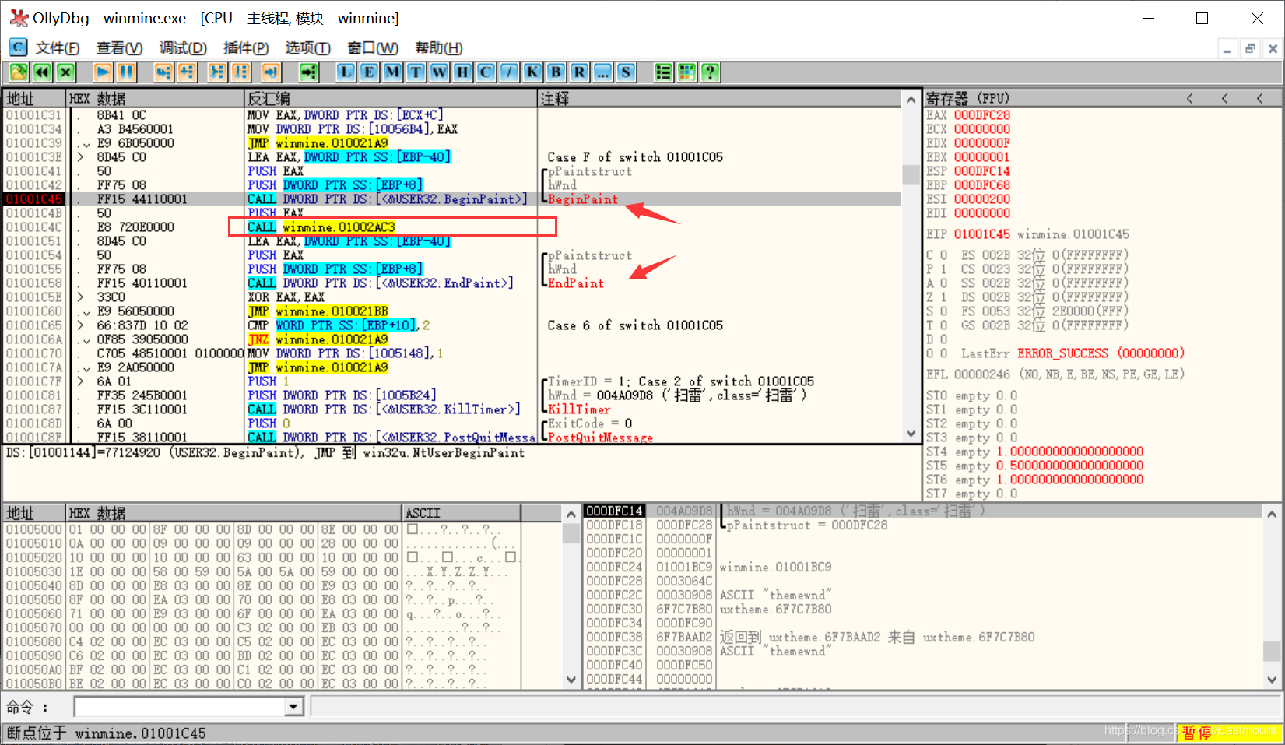Click the Restart program rewind icon
1285x745 pixels.
pos(42,72)
